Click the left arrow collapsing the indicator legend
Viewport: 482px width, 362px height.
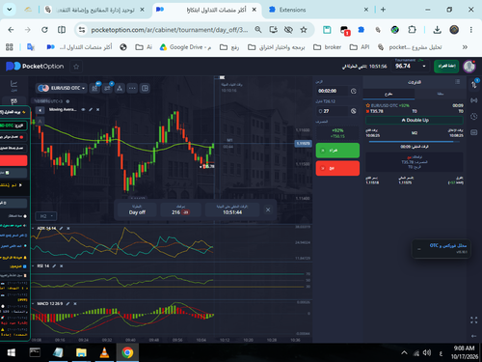[40, 110]
